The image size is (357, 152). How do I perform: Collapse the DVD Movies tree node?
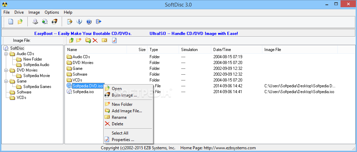tap(5, 70)
